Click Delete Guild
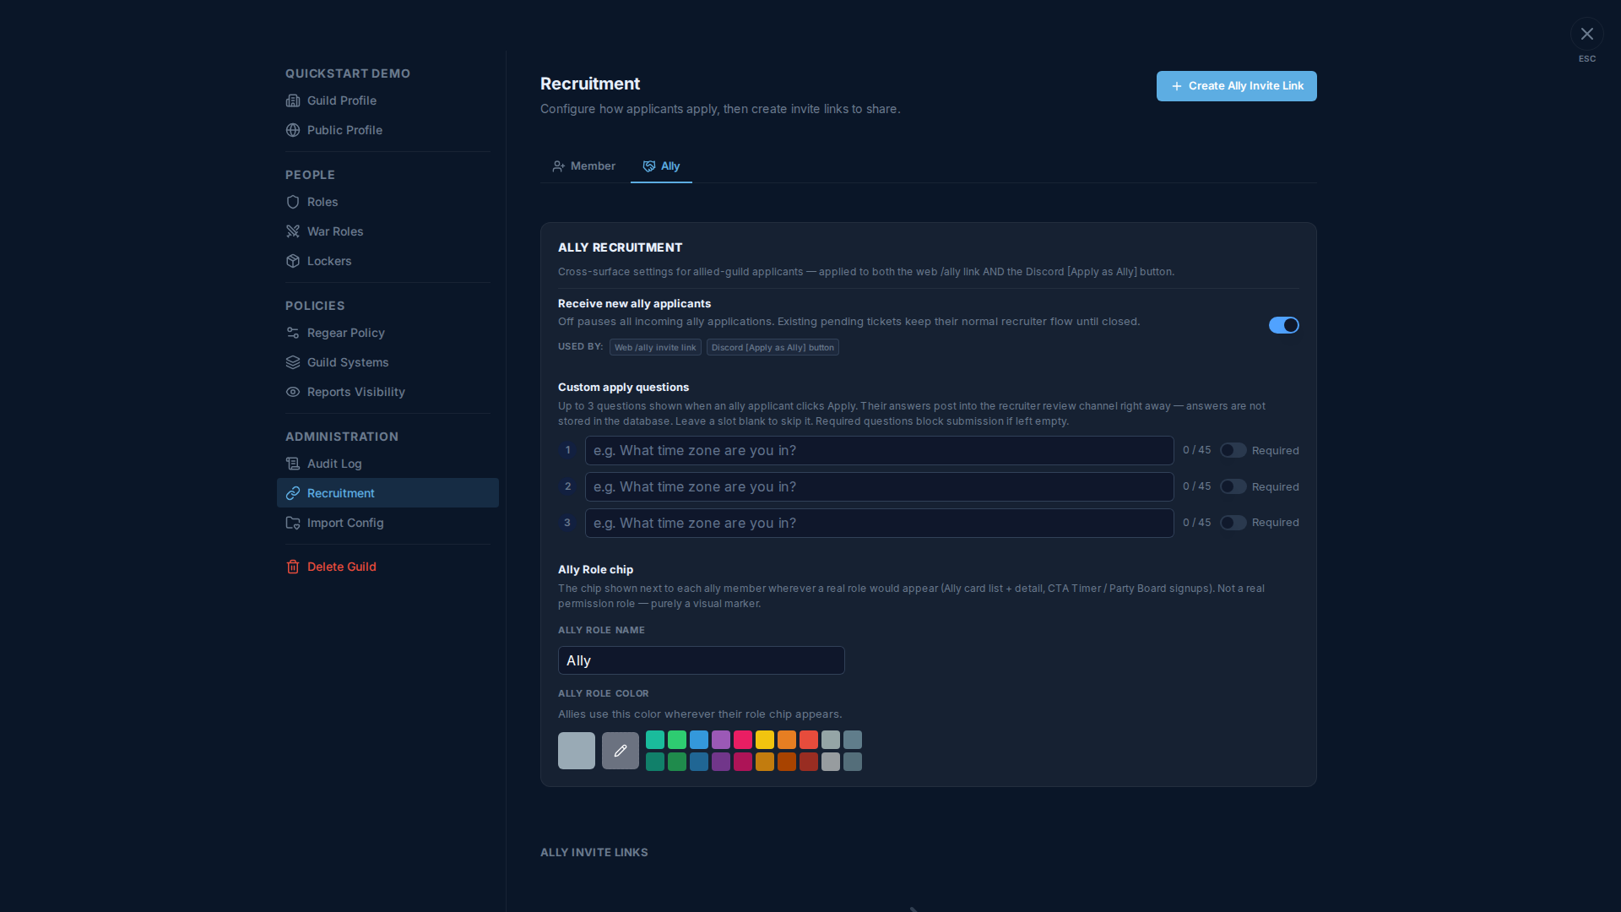The width and height of the screenshot is (1621, 912). 388,567
